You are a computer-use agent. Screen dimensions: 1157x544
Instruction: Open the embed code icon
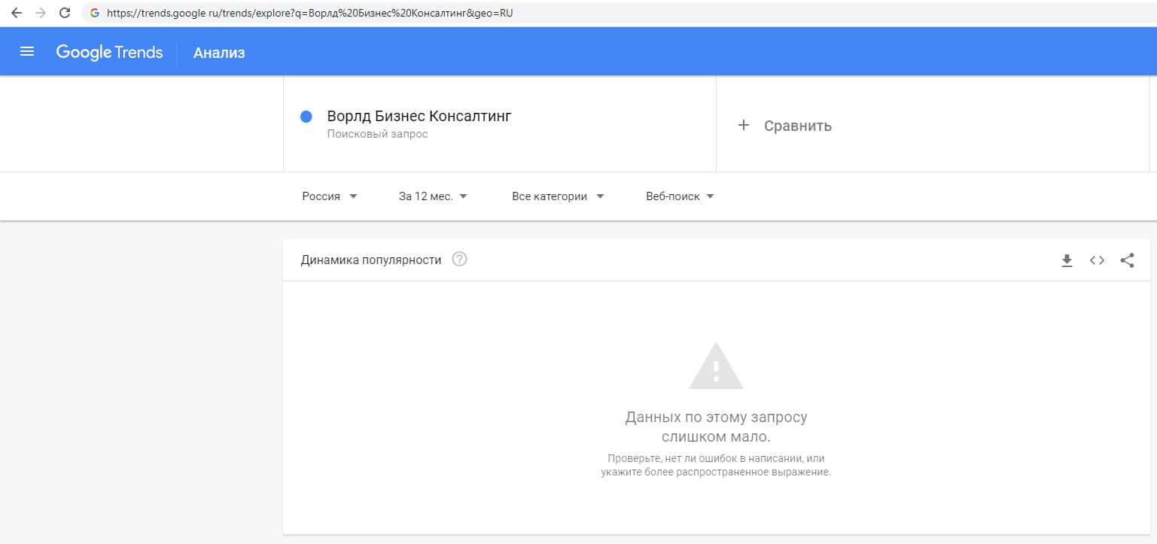point(1097,260)
